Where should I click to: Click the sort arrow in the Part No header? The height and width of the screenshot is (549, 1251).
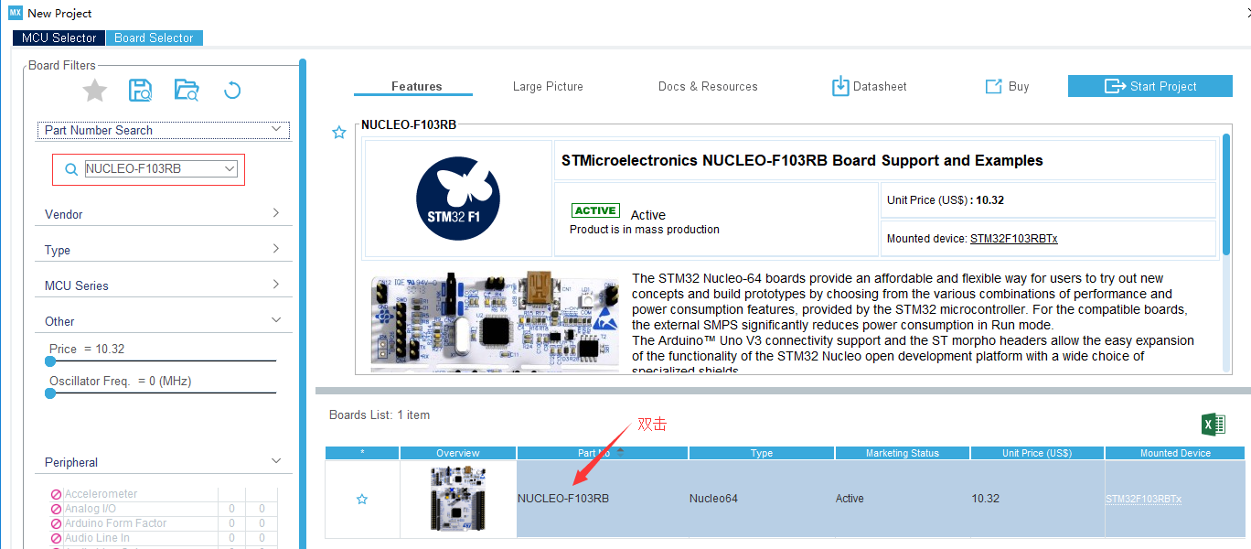621,450
